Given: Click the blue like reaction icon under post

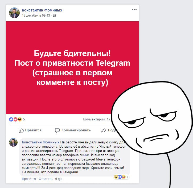Looking at the screenshot, I should tap(11, 119).
